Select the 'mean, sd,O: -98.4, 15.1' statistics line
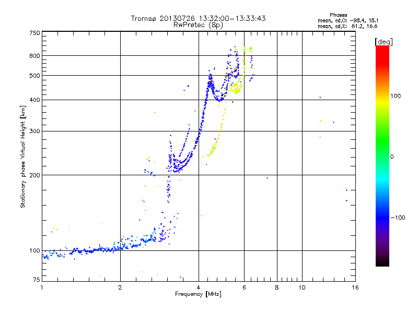 347,20
